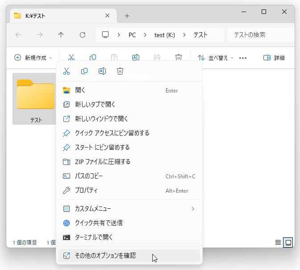Expand the chevron after test (K:)
Image resolution: width=300 pixels, height=270 pixels.
pos(184,35)
